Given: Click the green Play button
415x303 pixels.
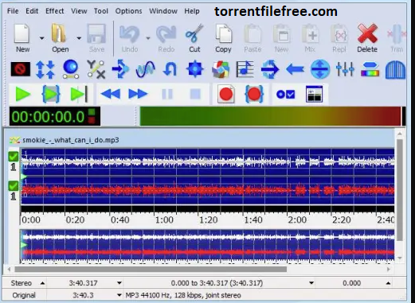Looking at the screenshot, I should [x=23, y=94].
